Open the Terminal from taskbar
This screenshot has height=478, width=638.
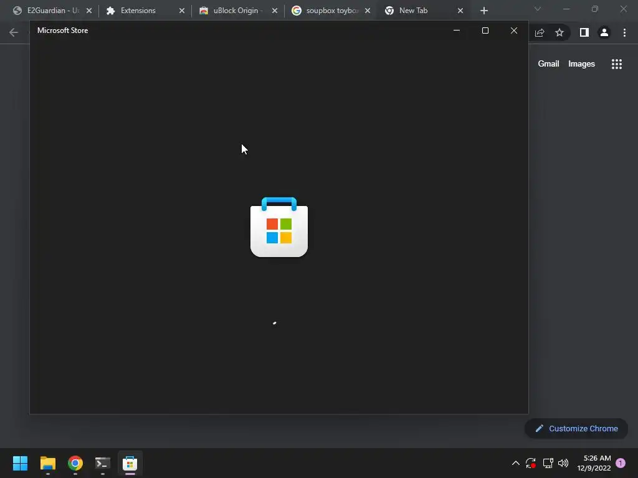pos(103,463)
